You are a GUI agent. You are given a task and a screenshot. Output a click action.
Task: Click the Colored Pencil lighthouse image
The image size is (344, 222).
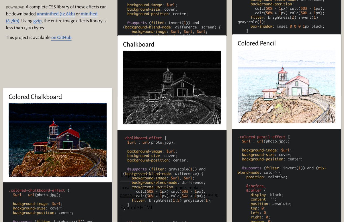click(287, 86)
